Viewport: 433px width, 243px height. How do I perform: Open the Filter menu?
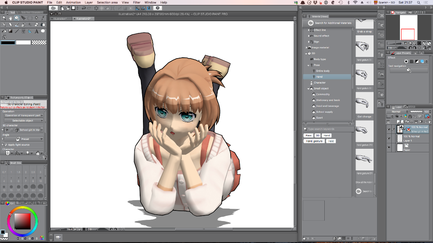(x=137, y=2)
